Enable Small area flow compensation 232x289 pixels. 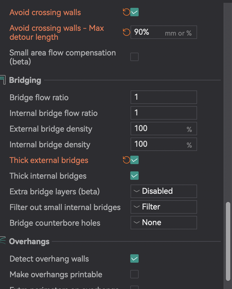click(x=134, y=57)
